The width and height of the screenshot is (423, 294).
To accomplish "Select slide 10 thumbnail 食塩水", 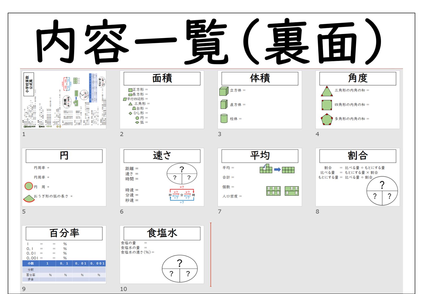I will (162, 255).
